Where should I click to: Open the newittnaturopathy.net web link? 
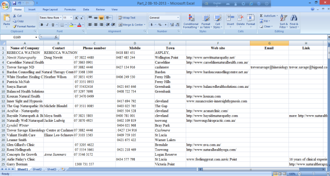(x=211, y=58)
